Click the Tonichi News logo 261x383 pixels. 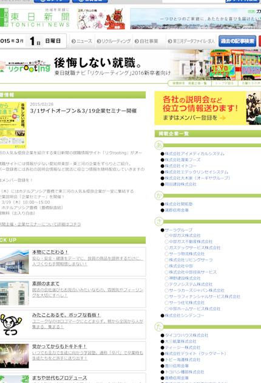(x=35, y=18)
